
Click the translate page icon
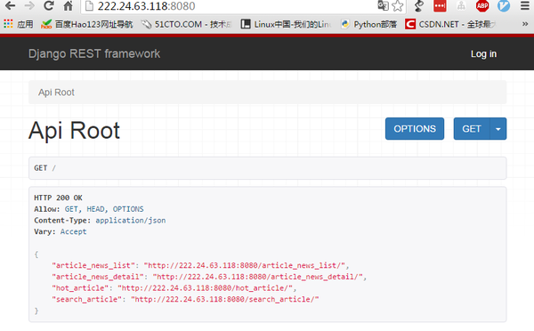(383, 6)
